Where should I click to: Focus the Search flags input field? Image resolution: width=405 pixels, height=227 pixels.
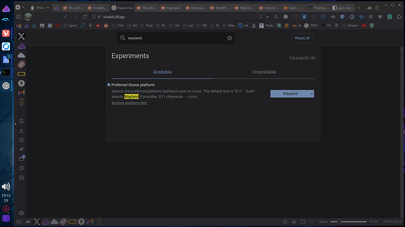(x=176, y=38)
